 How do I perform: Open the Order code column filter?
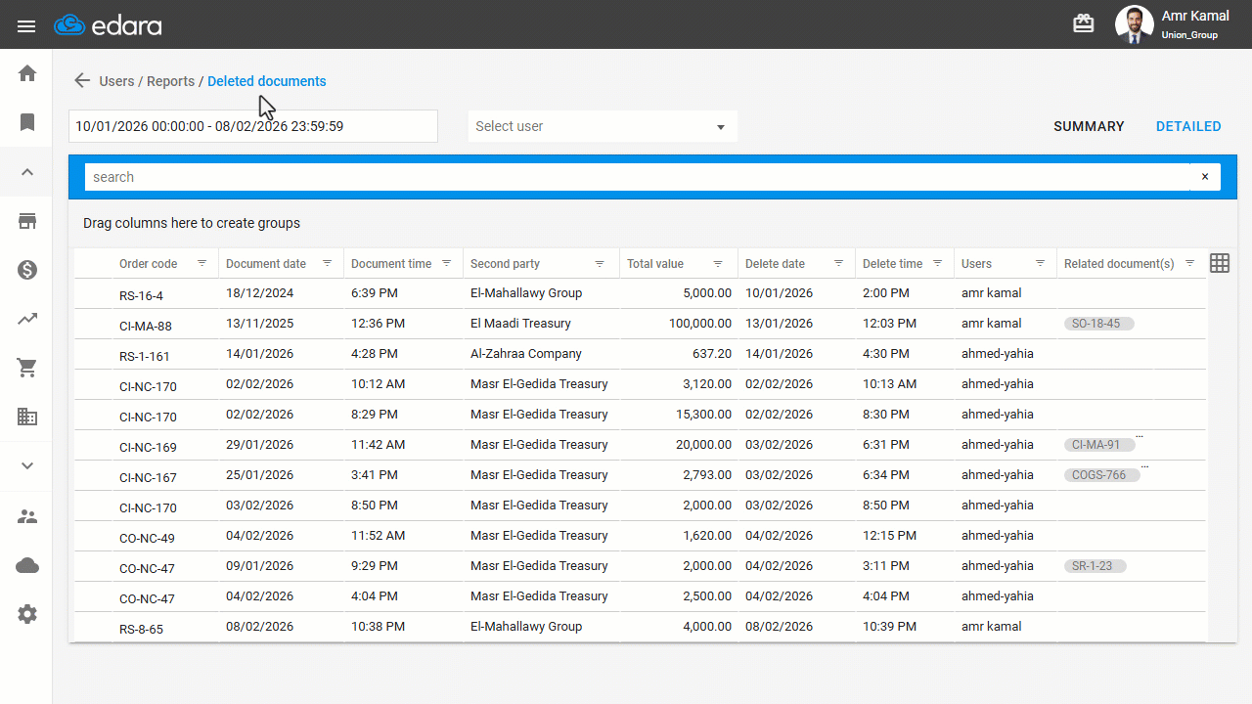coord(201,263)
